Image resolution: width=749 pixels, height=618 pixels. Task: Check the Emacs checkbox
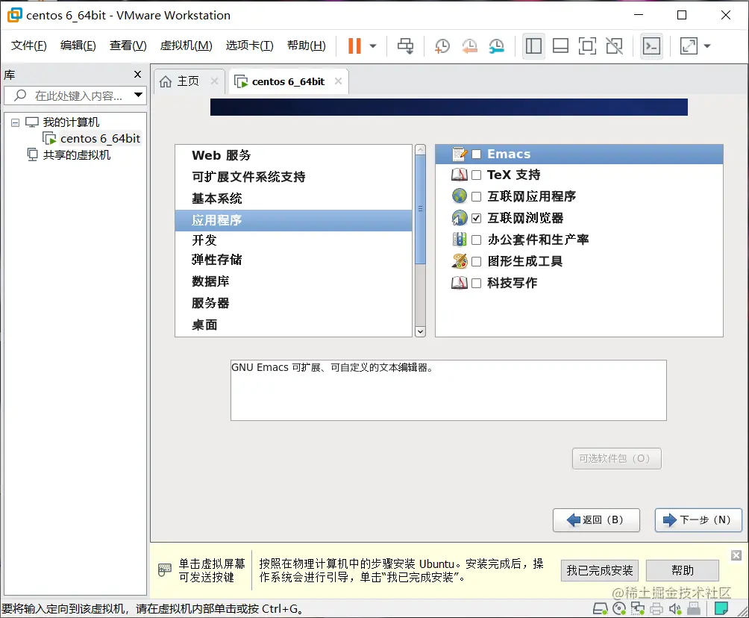[x=476, y=154]
